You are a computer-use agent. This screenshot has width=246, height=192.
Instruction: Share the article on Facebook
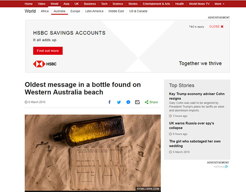pyautogui.click(x=109, y=102)
